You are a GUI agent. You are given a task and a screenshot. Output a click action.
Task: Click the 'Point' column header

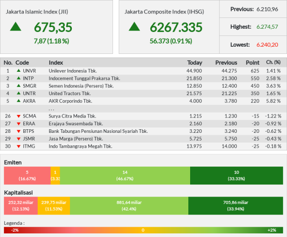(252, 63)
